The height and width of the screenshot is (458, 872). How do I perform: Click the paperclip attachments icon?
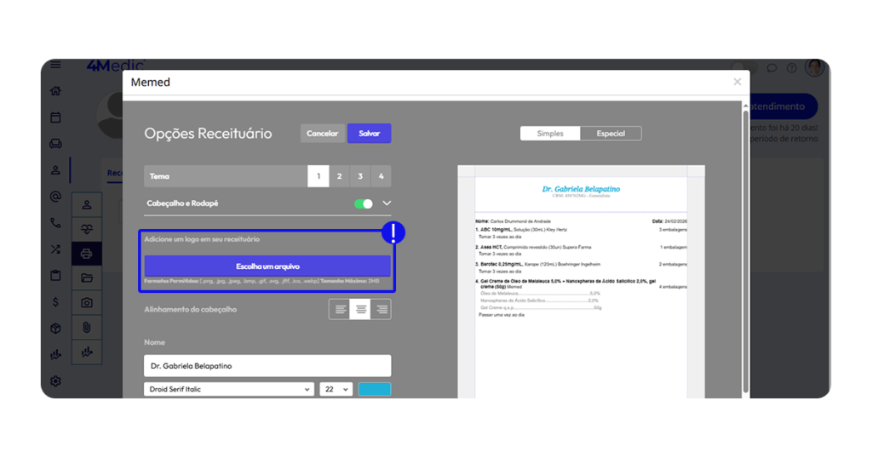87,327
